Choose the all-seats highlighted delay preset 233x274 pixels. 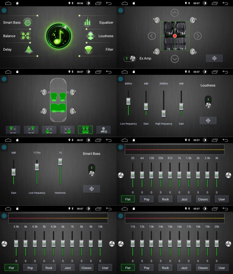85,130
